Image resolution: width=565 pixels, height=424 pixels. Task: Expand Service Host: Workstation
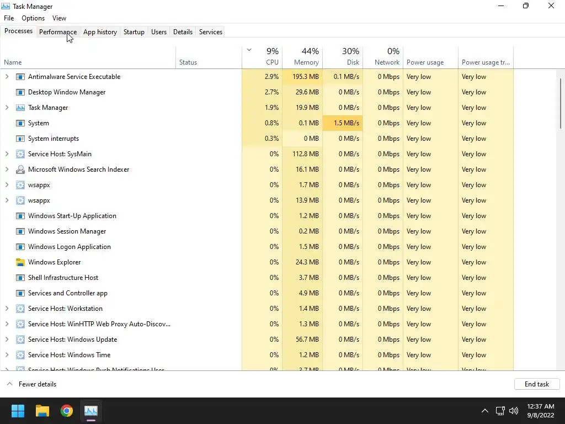coord(7,309)
